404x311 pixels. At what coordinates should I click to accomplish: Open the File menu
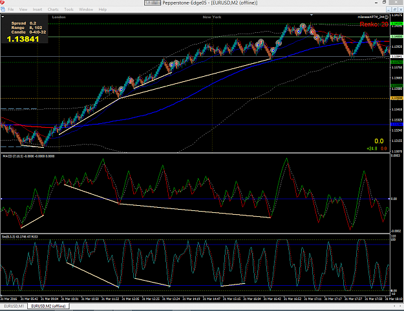click(x=10, y=10)
